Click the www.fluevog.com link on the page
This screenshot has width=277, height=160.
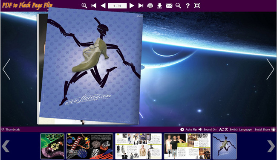point(88,99)
